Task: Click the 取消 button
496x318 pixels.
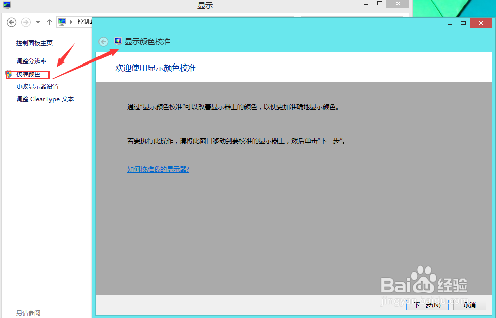Action: [x=469, y=305]
